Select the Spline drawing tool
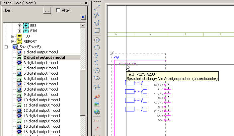 click(x=97, y=87)
